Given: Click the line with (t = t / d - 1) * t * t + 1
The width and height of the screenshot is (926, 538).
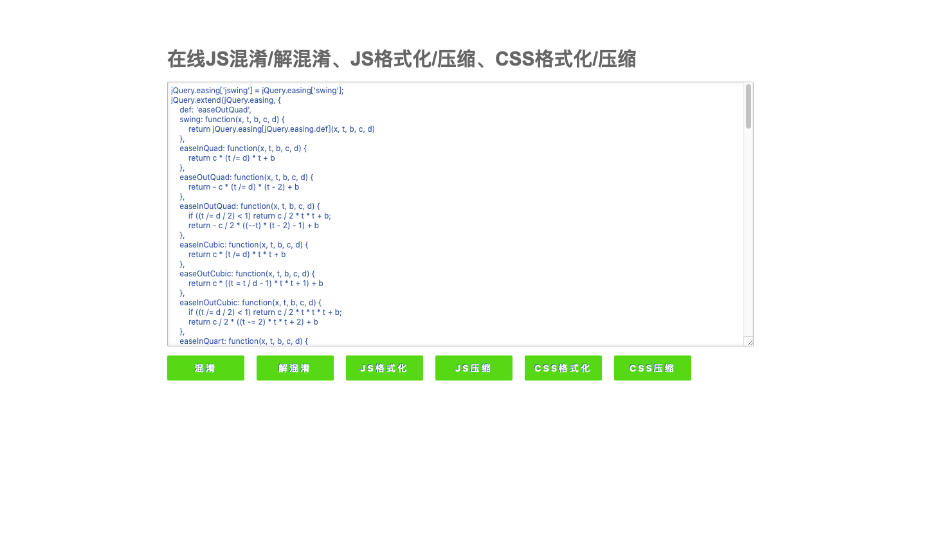Looking at the screenshot, I should 256,283.
